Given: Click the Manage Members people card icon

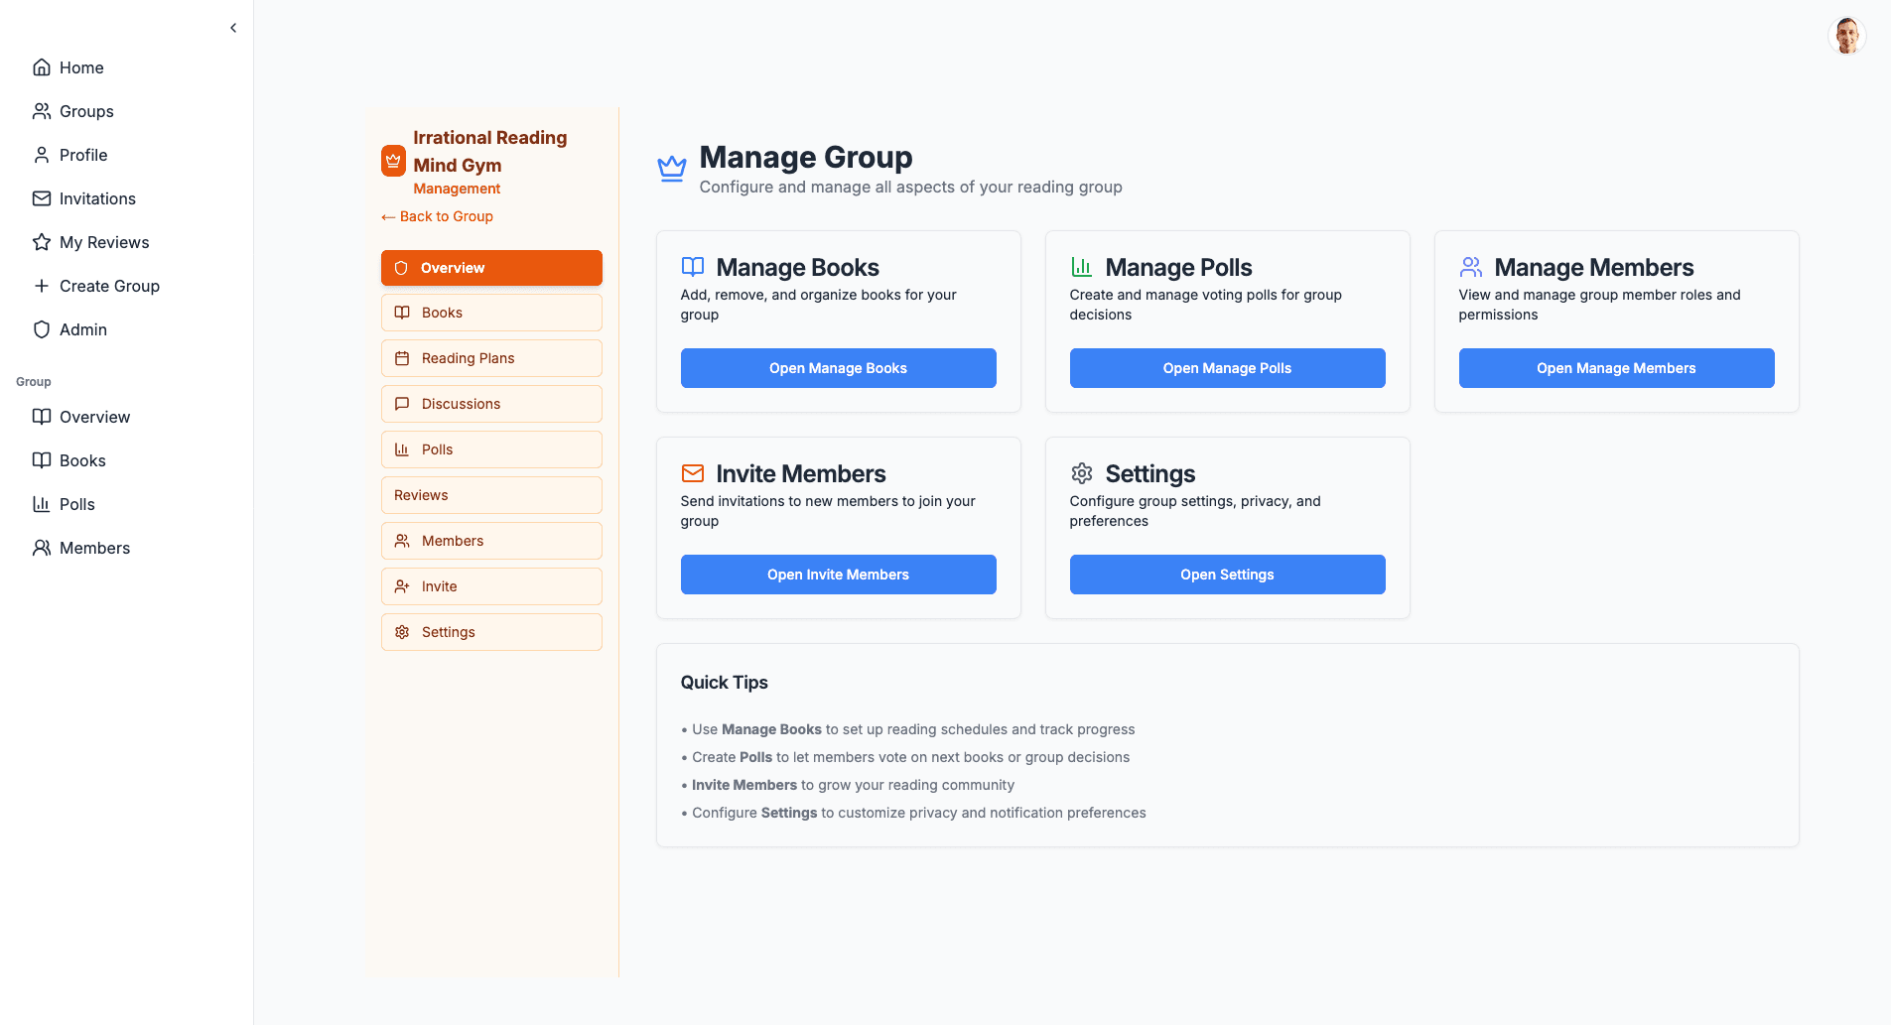Looking at the screenshot, I should coord(1471,267).
